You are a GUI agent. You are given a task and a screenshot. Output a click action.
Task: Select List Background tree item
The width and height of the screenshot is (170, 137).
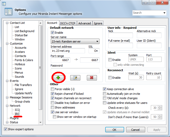[x=25, y=31]
